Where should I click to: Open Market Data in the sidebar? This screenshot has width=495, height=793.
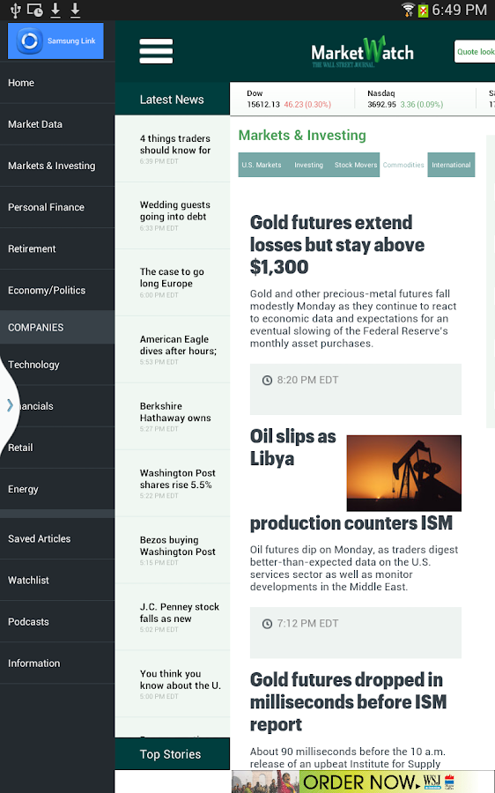pos(57,124)
